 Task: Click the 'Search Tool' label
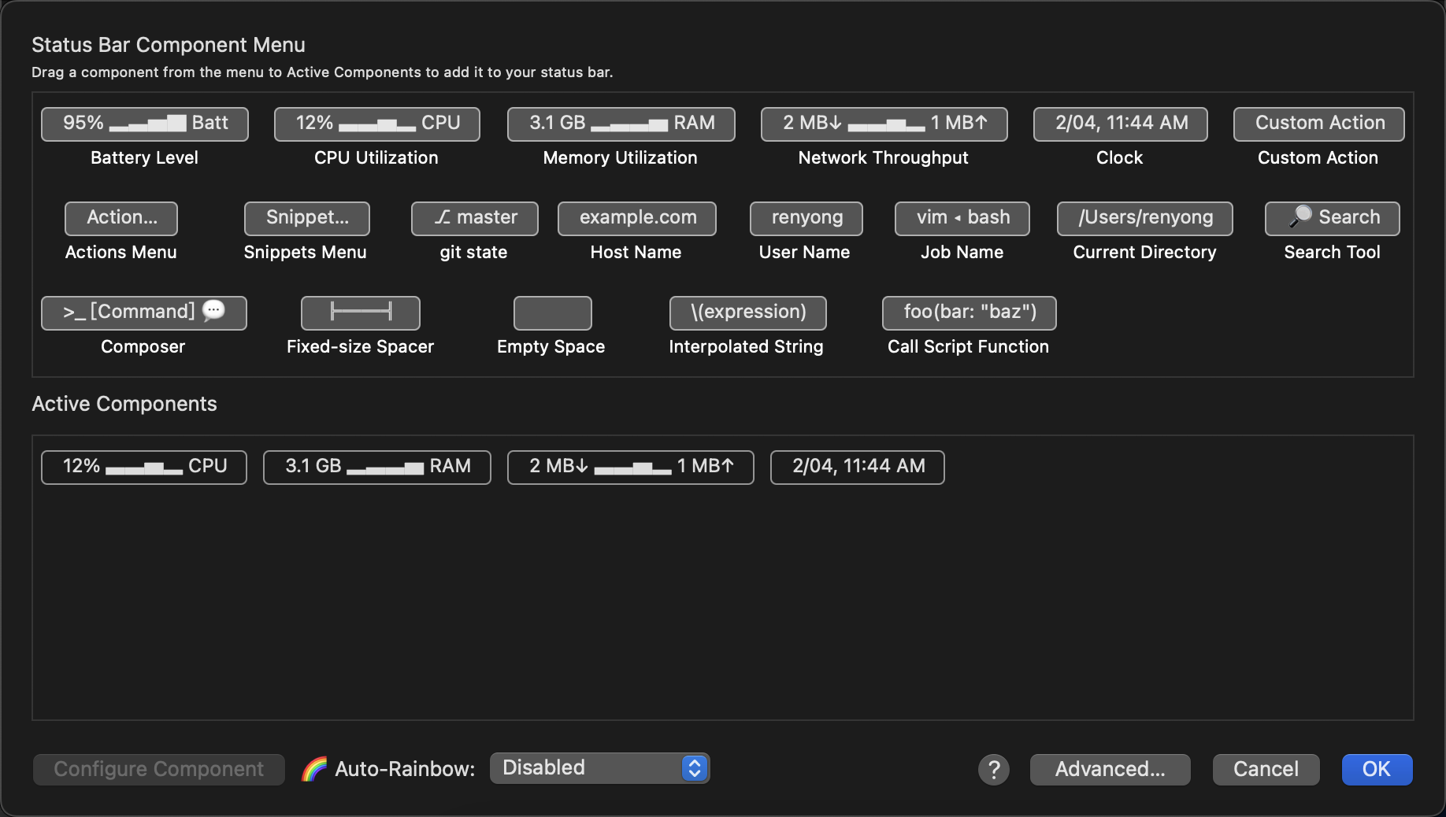pos(1333,252)
